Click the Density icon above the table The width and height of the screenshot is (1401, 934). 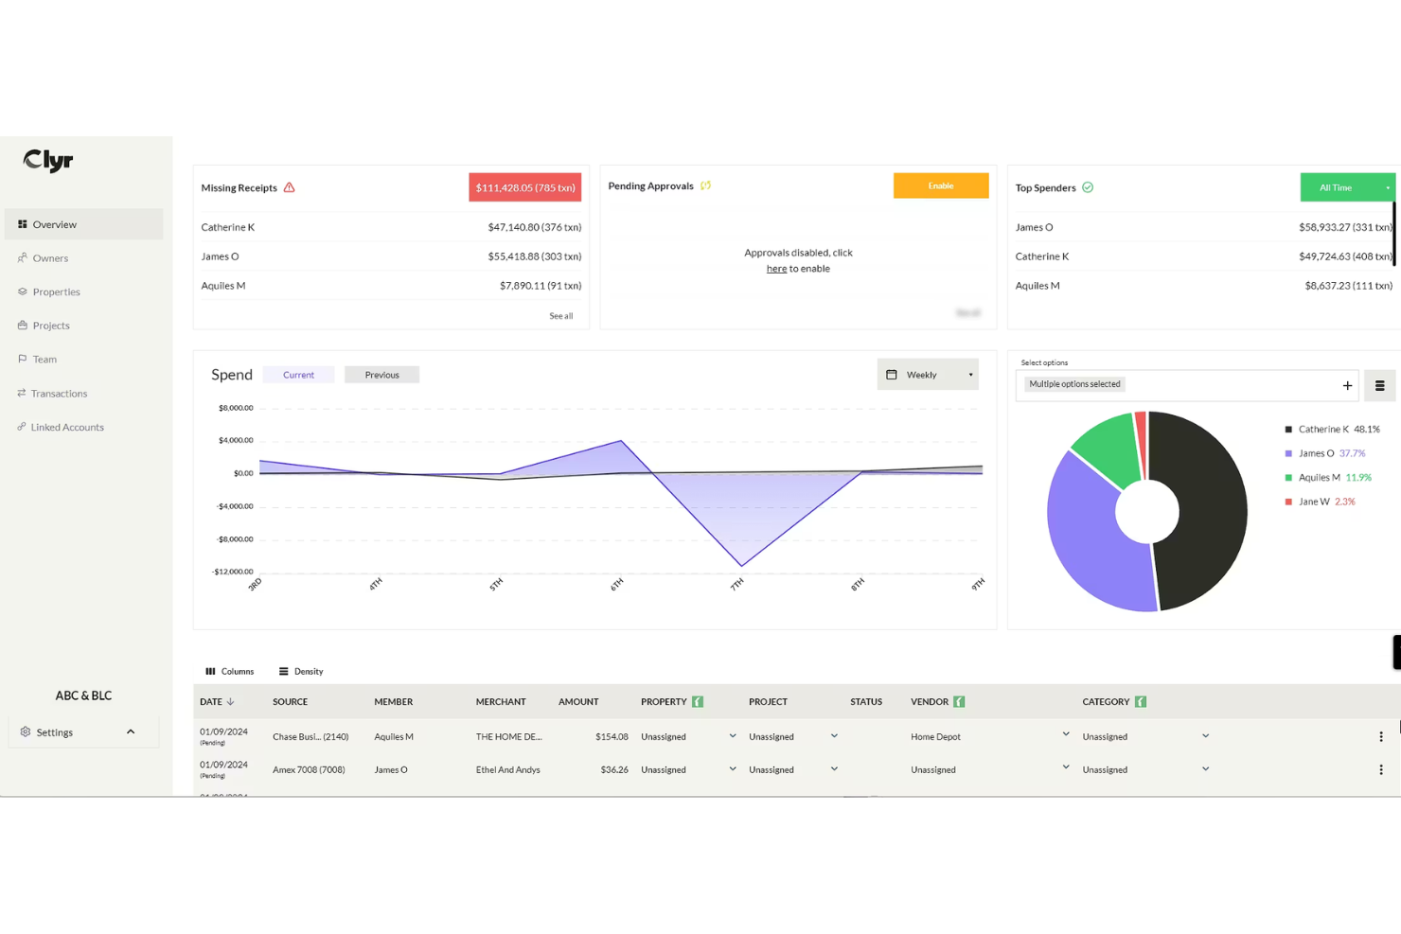tap(284, 671)
